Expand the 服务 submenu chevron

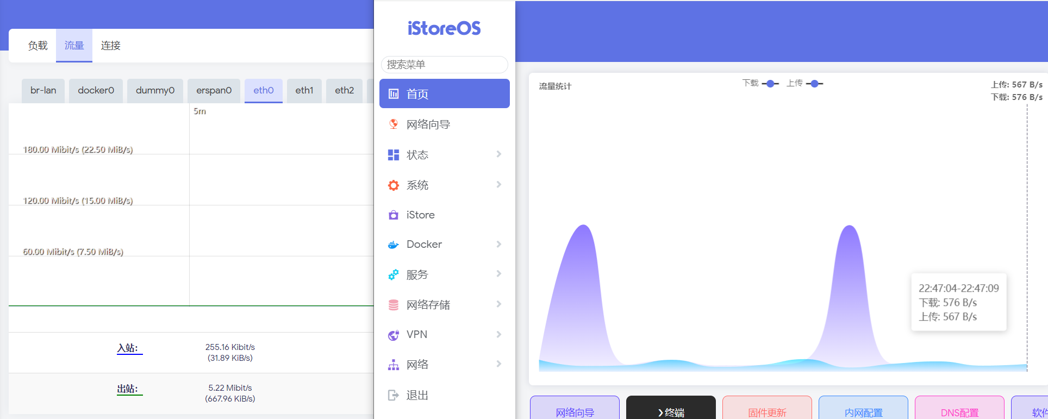coord(499,274)
